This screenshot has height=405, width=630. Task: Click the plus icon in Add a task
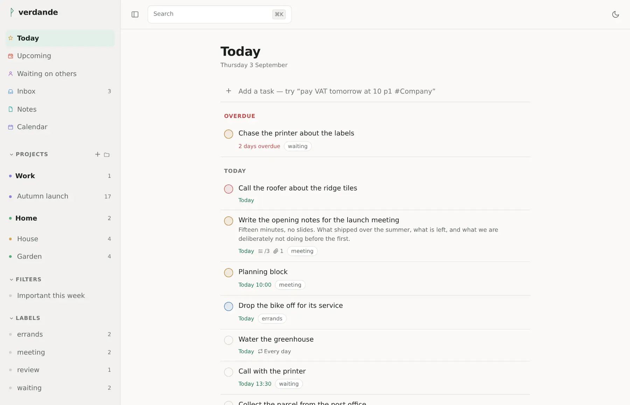[x=229, y=91]
